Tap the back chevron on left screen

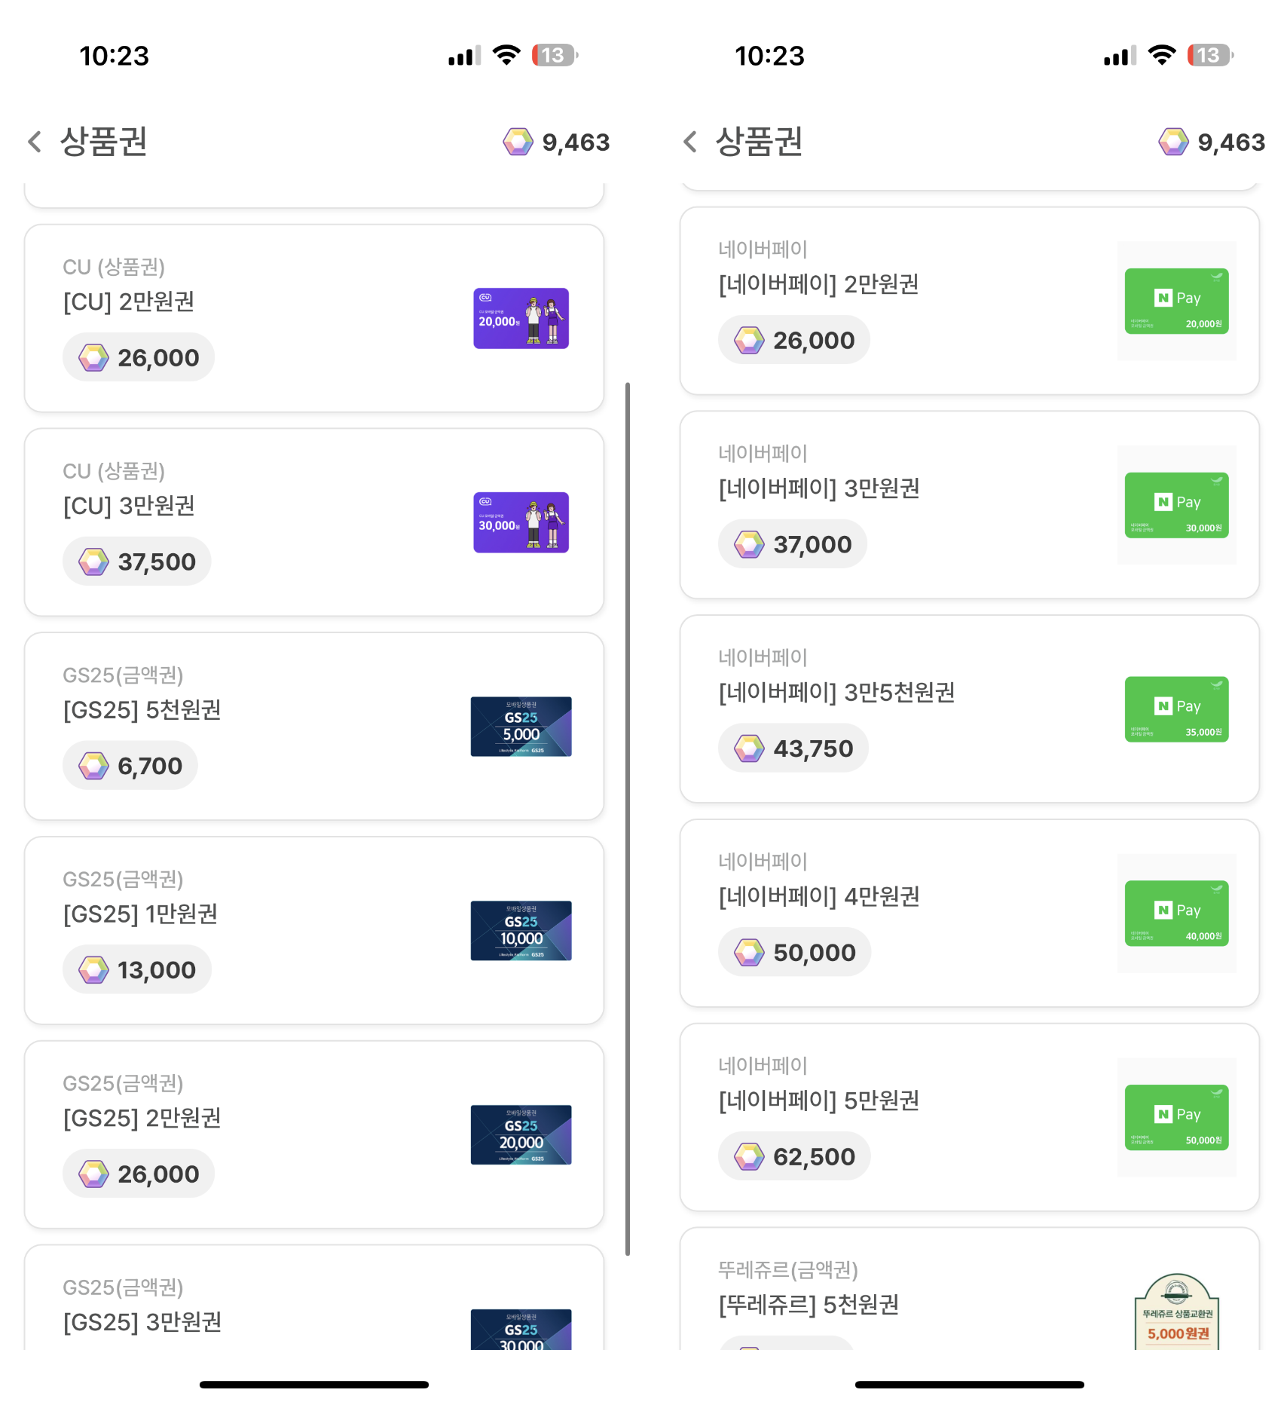(x=35, y=142)
